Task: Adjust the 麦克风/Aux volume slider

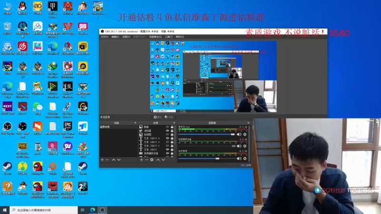Action: coord(207,135)
